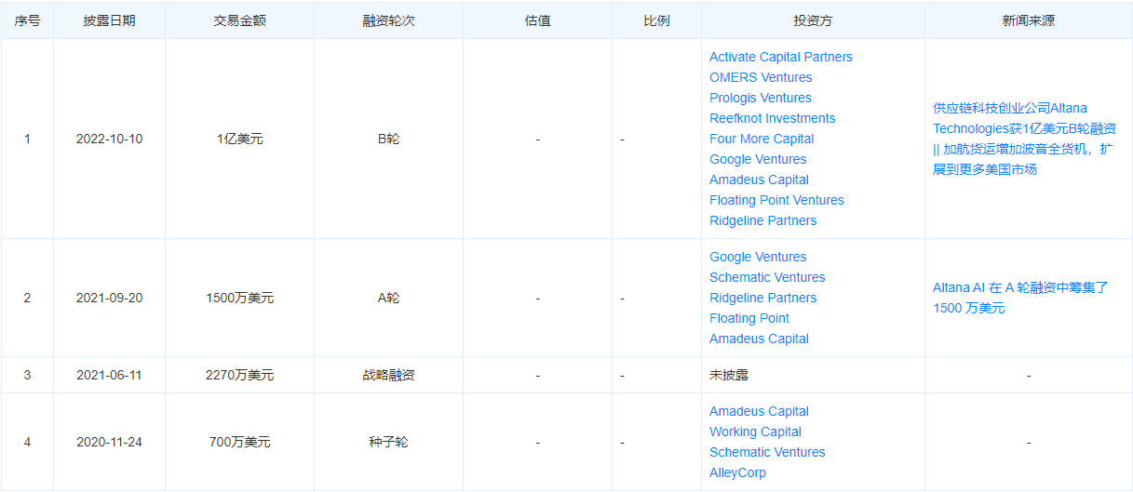This screenshot has width=1133, height=492.
Task: Click Google Ventures in A轮 row
Action: pos(758,257)
